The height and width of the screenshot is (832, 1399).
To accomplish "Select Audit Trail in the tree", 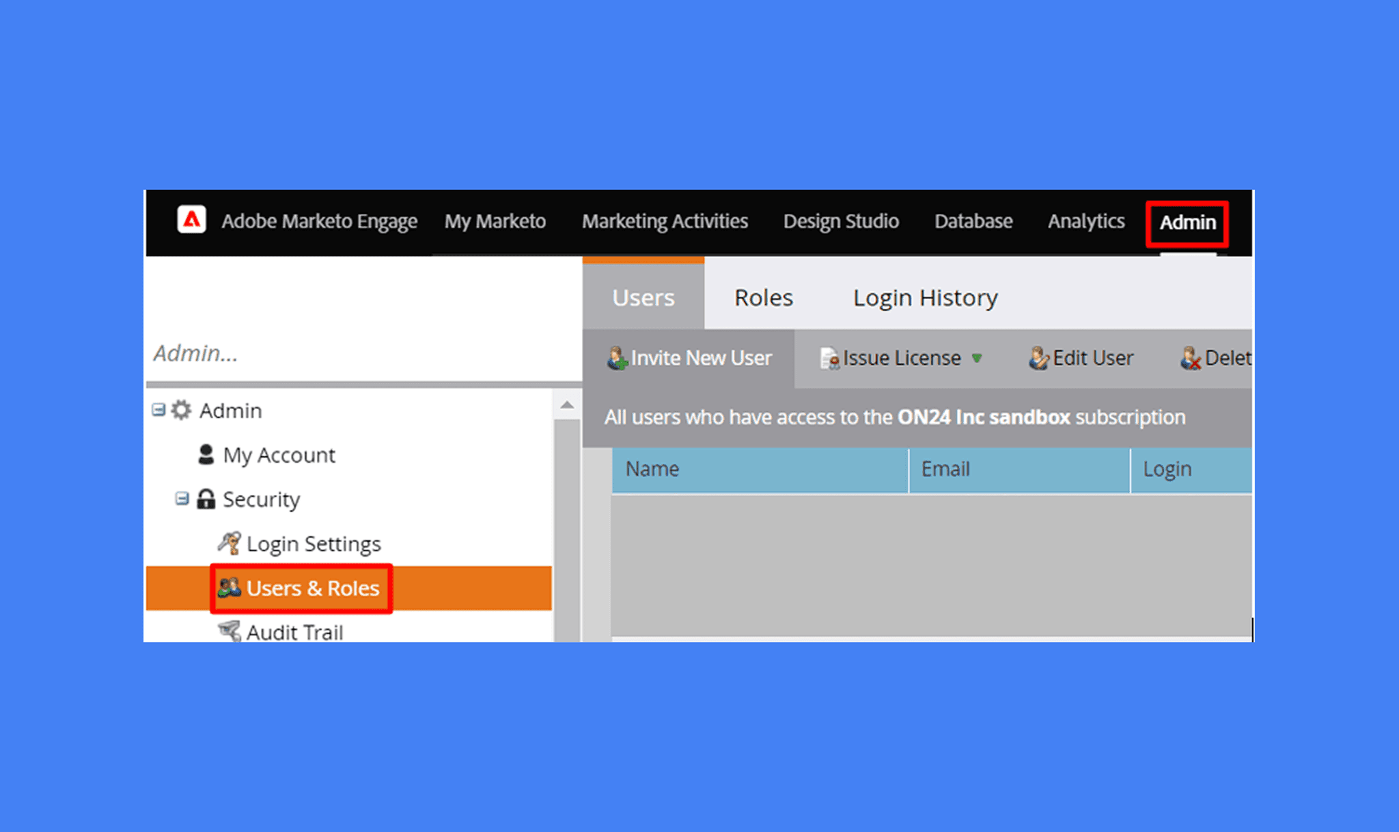I will tap(294, 632).
